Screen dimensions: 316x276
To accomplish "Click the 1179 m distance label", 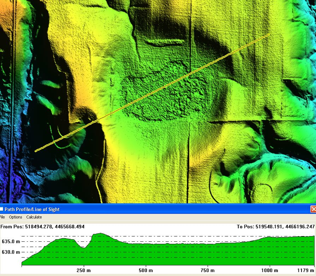I will coord(306,270).
